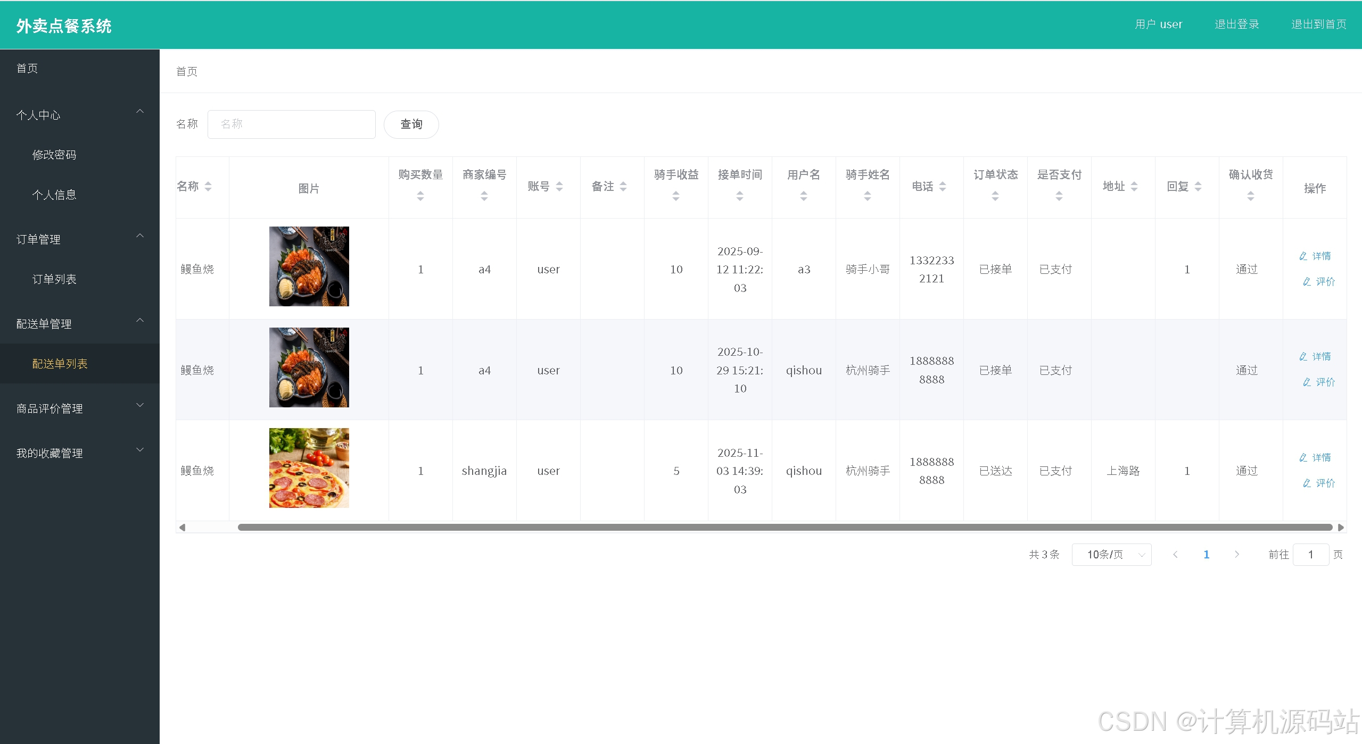
Task: Click the 查询 search button
Action: 411,124
